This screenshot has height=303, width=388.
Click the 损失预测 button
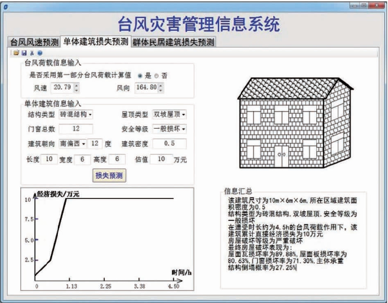pyautogui.click(x=110, y=176)
